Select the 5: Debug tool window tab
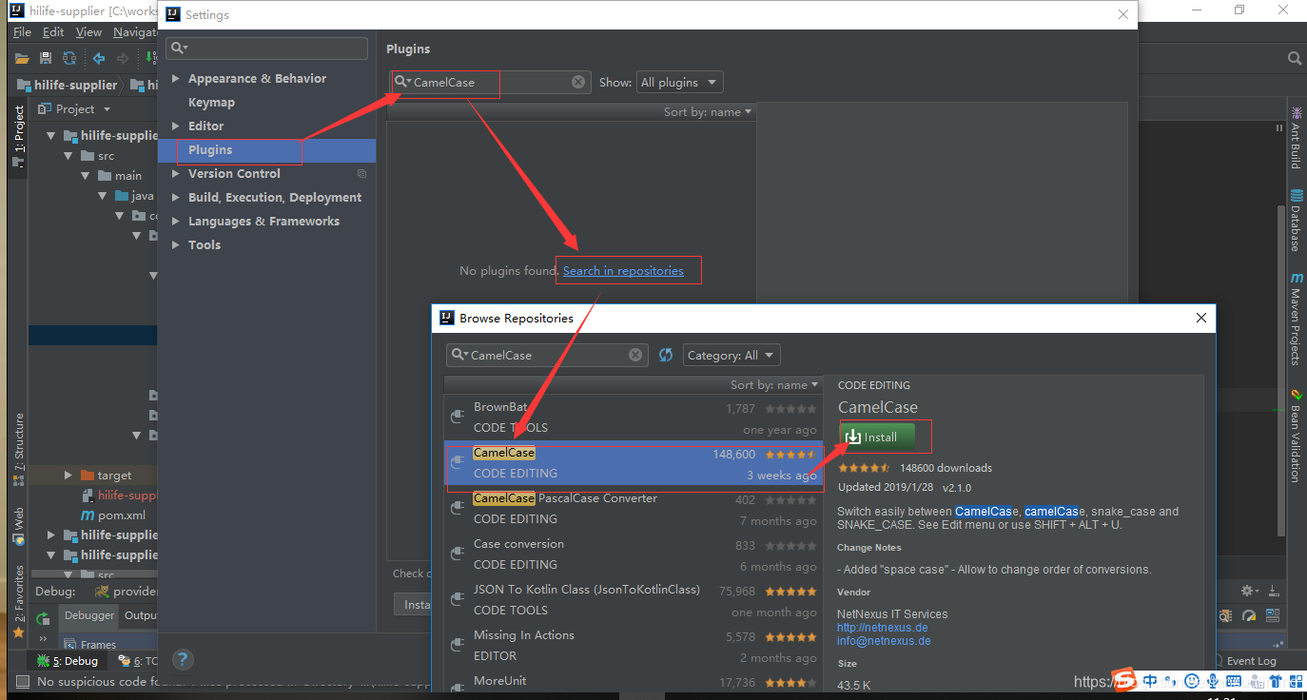Viewport: 1307px width, 700px height. [68, 661]
